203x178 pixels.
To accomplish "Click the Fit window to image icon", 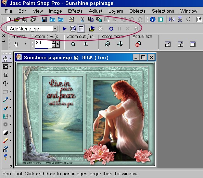I will (168, 44).
